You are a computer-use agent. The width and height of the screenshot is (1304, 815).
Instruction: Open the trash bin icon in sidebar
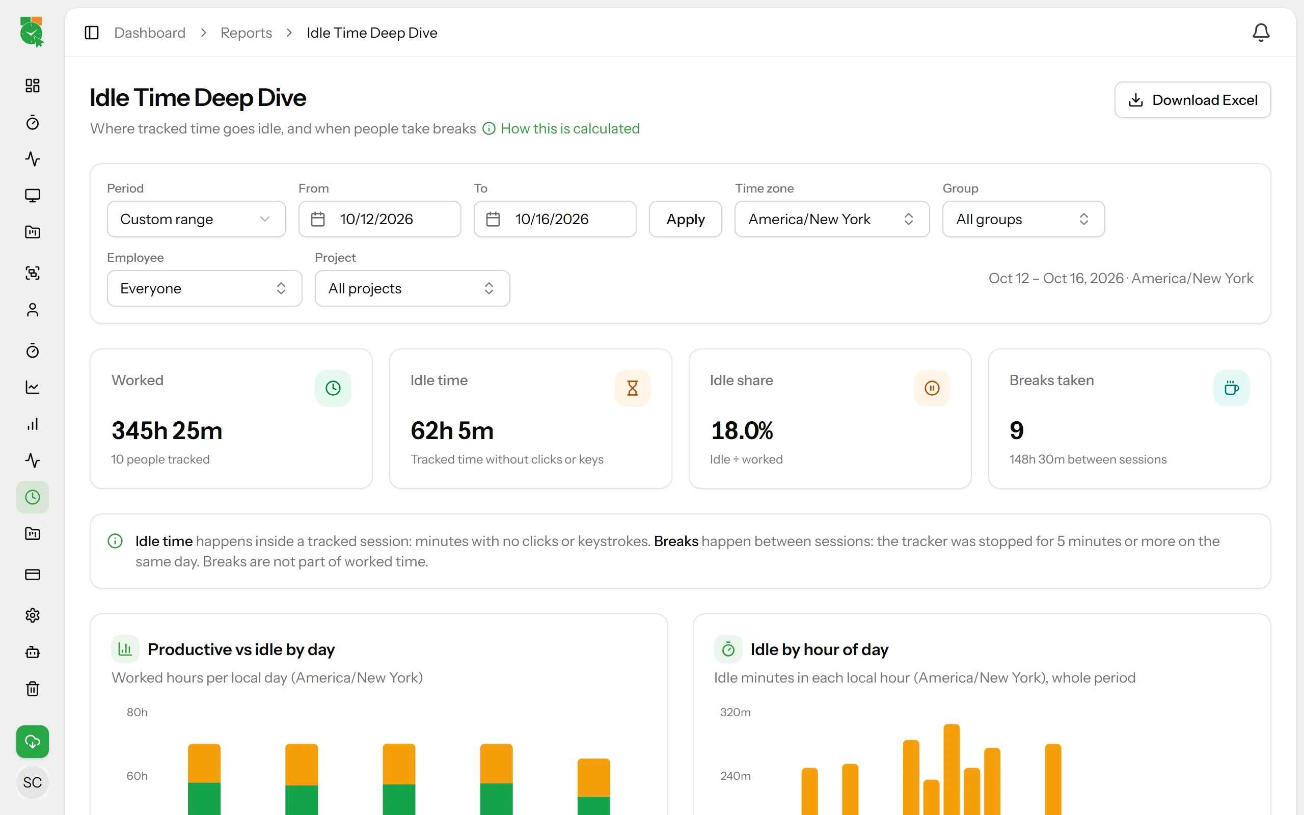coord(32,689)
